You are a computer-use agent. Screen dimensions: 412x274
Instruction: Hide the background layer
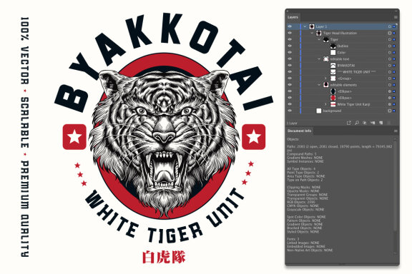point(290,111)
